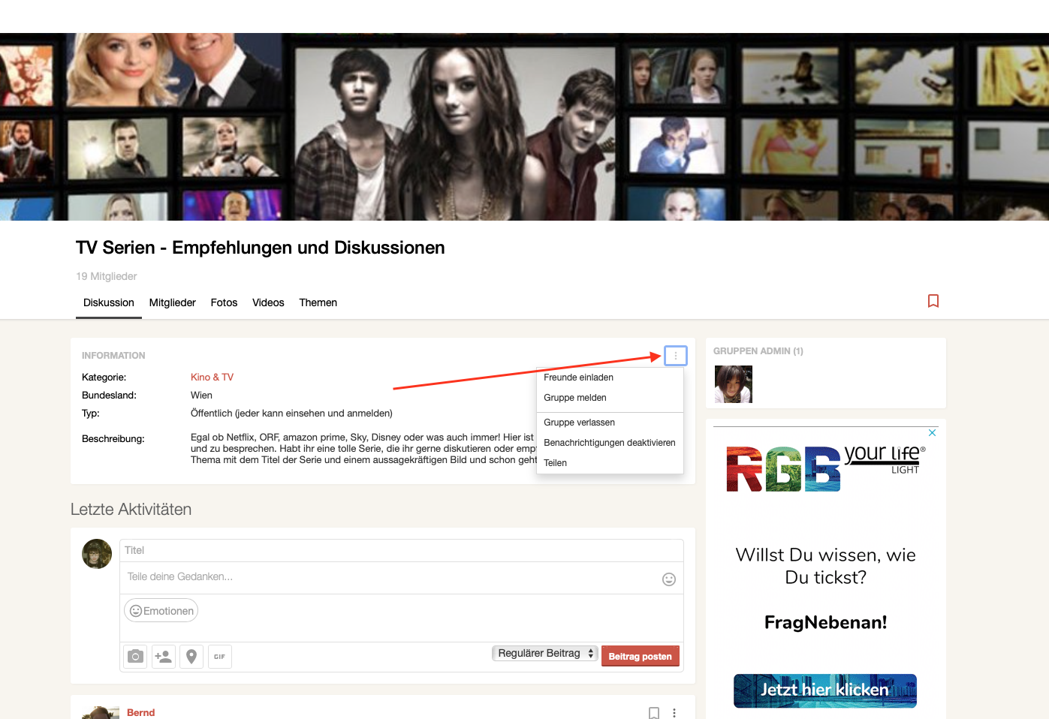Click the Emotionen button
The height and width of the screenshot is (719, 1049).
coord(161,611)
